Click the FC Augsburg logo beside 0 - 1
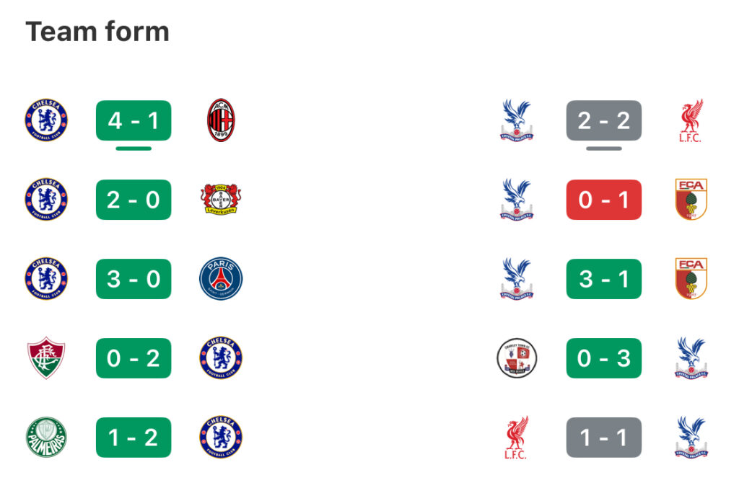Image resolution: width=739 pixels, height=488 pixels. click(691, 199)
